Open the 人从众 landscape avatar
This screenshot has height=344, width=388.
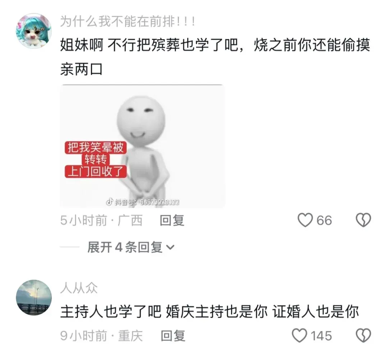coord(34,298)
